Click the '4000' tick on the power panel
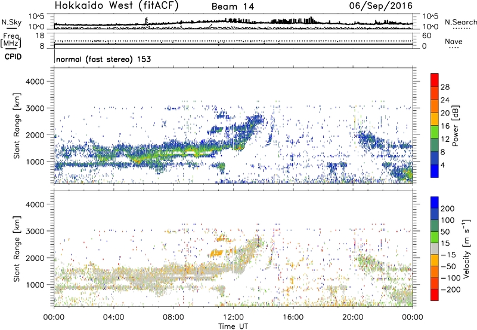This screenshot has width=477, height=330. 35,82
